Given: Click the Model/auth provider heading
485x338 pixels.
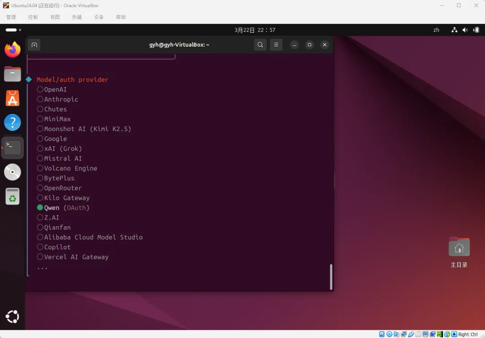Looking at the screenshot, I should [72, 79].
